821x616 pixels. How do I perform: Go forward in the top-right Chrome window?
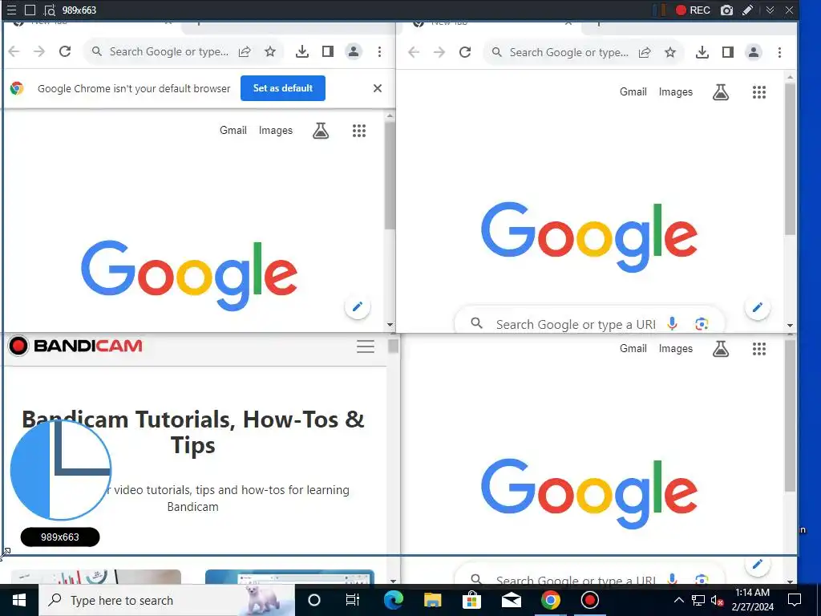pos(439,52)
